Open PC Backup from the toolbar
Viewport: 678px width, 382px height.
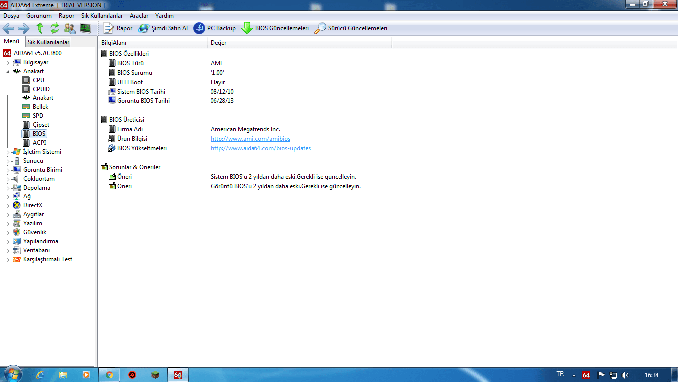(x=215, y=28)
